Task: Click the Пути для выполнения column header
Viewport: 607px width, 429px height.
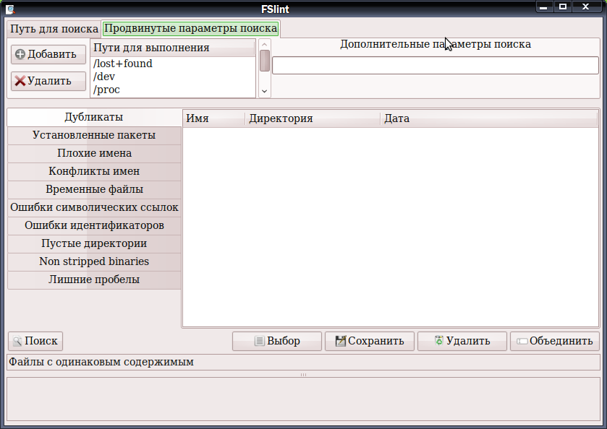Action: click(173, 48)
